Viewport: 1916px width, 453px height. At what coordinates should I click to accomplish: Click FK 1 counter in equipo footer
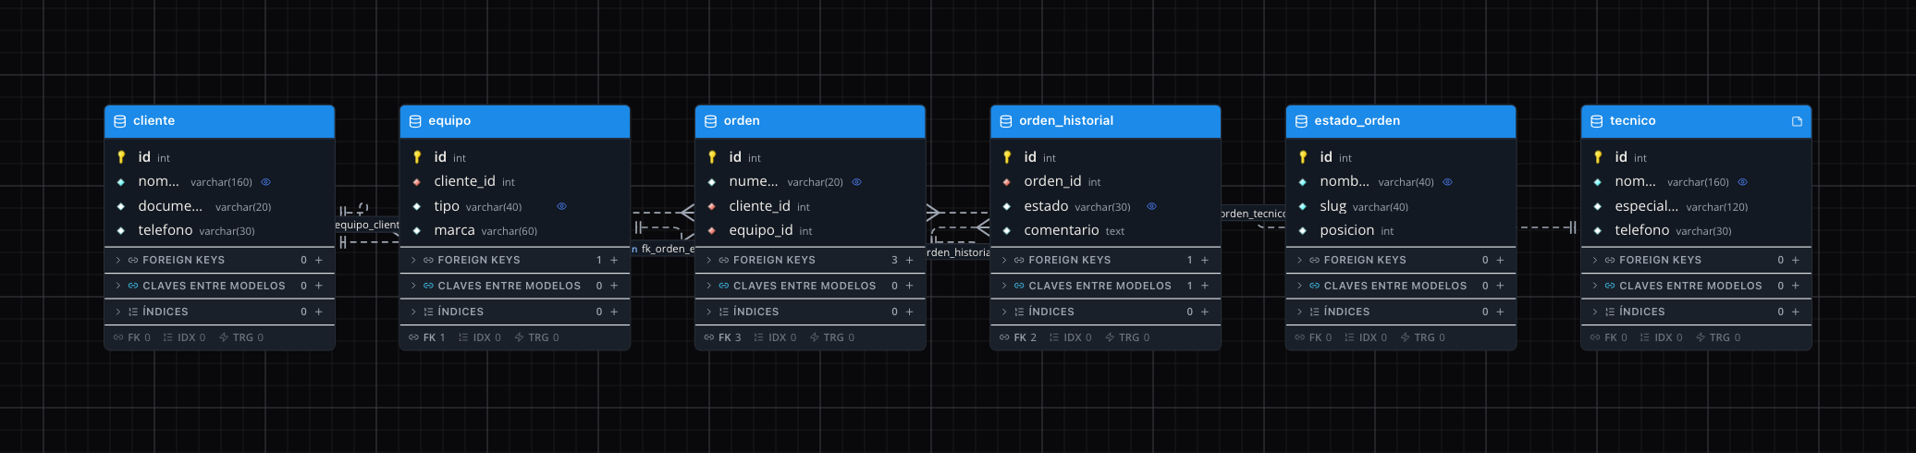pos(427,338)
